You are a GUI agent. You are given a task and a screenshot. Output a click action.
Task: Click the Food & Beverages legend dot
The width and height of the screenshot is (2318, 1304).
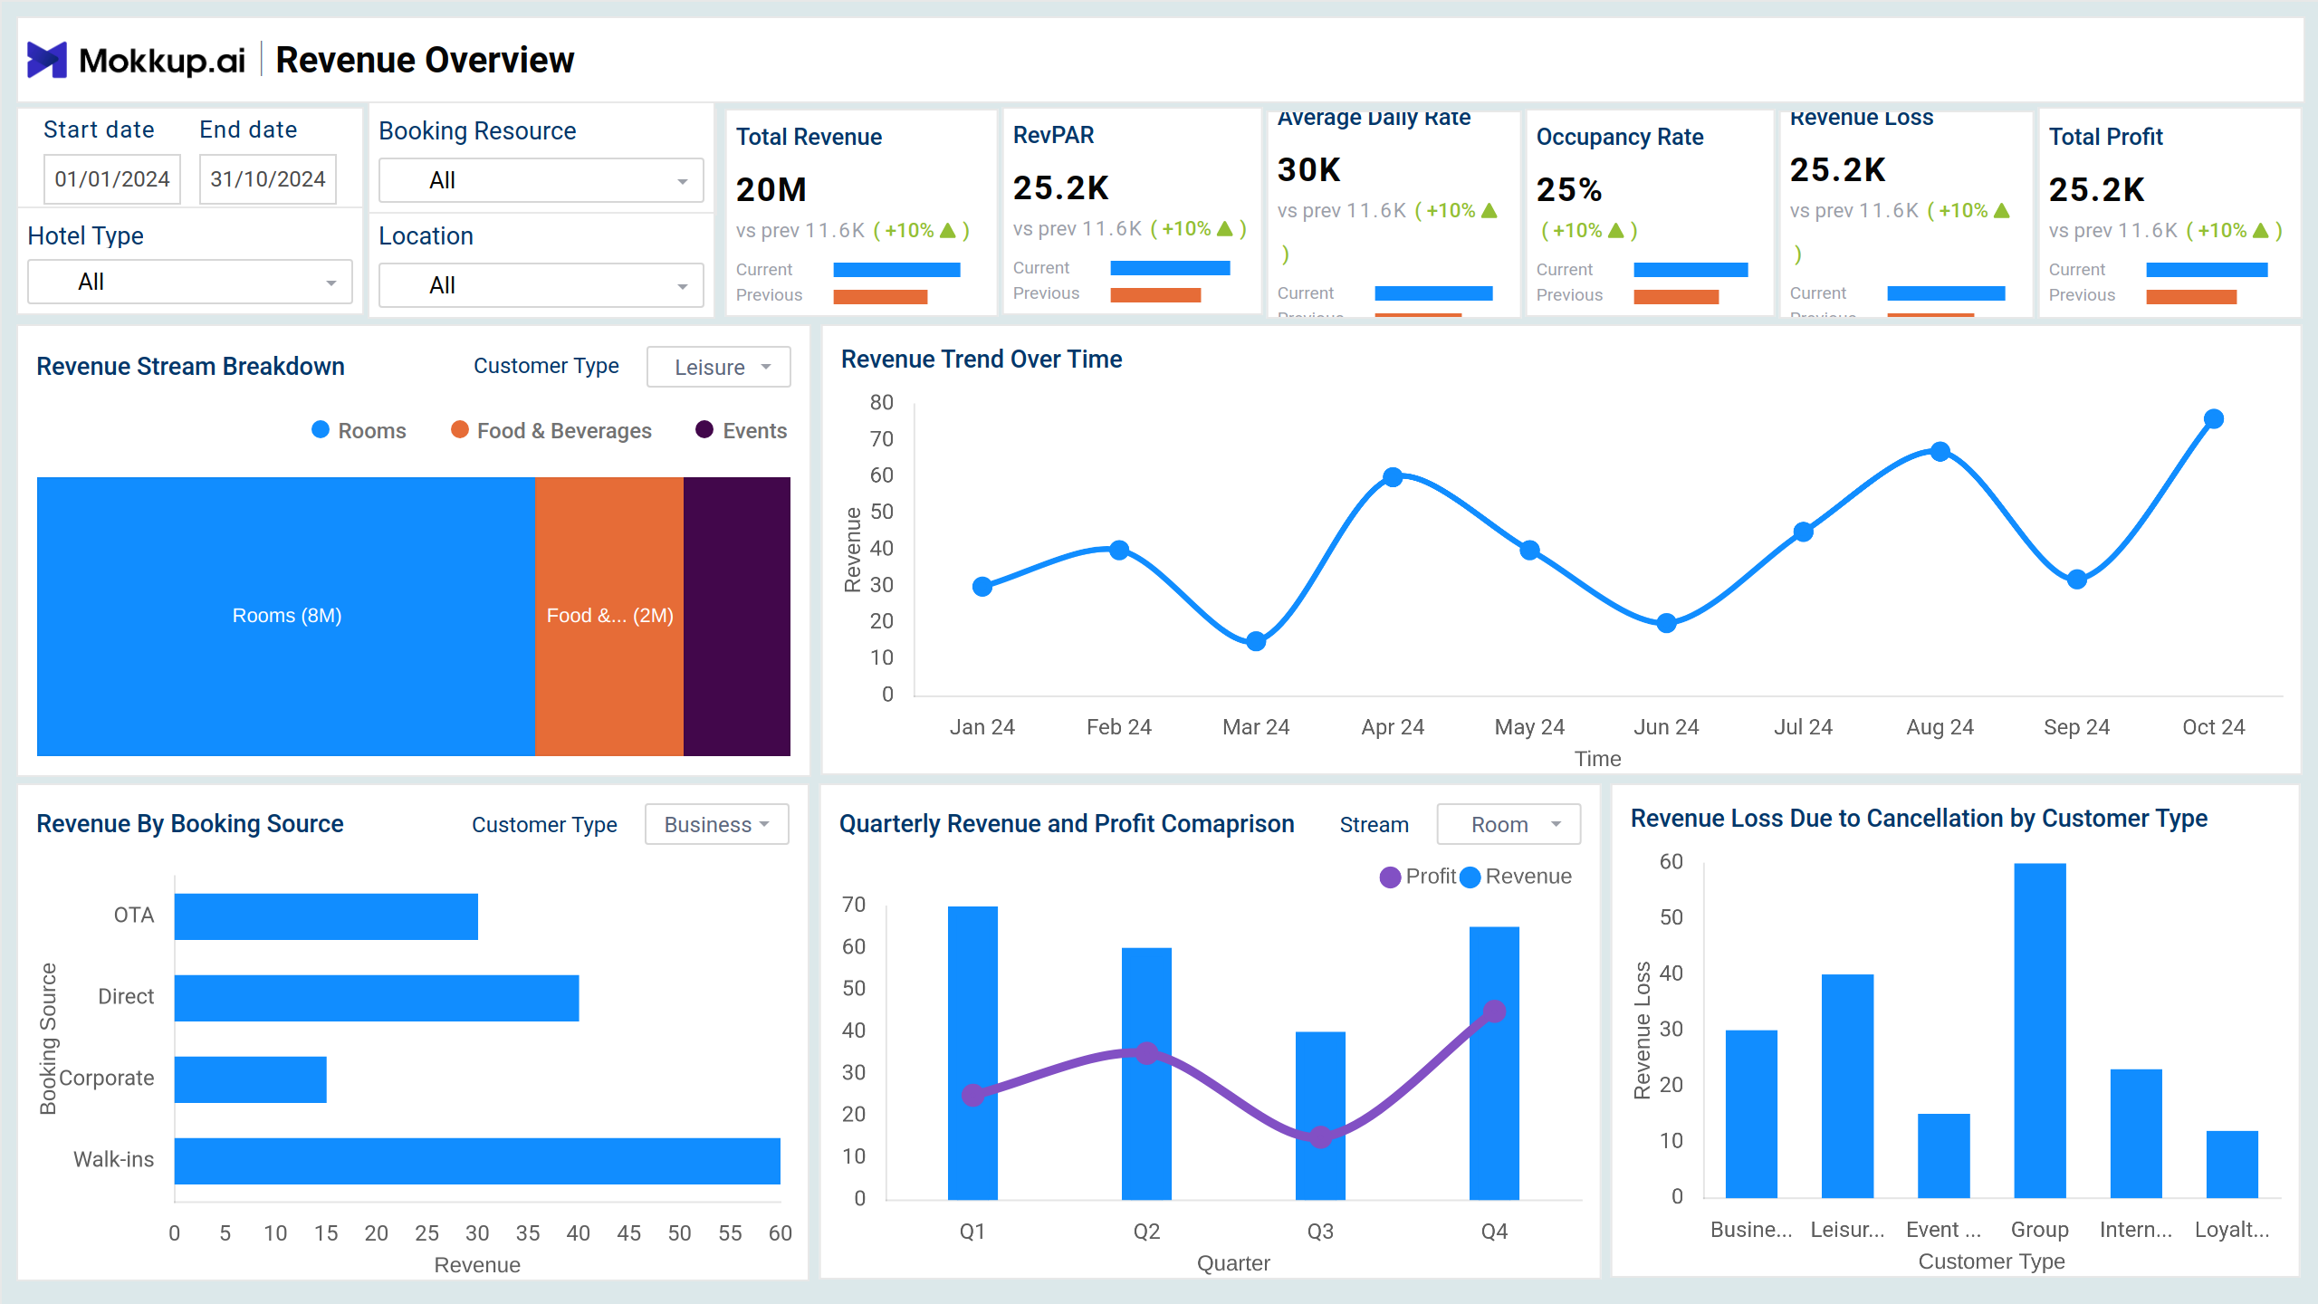(460, 429)
